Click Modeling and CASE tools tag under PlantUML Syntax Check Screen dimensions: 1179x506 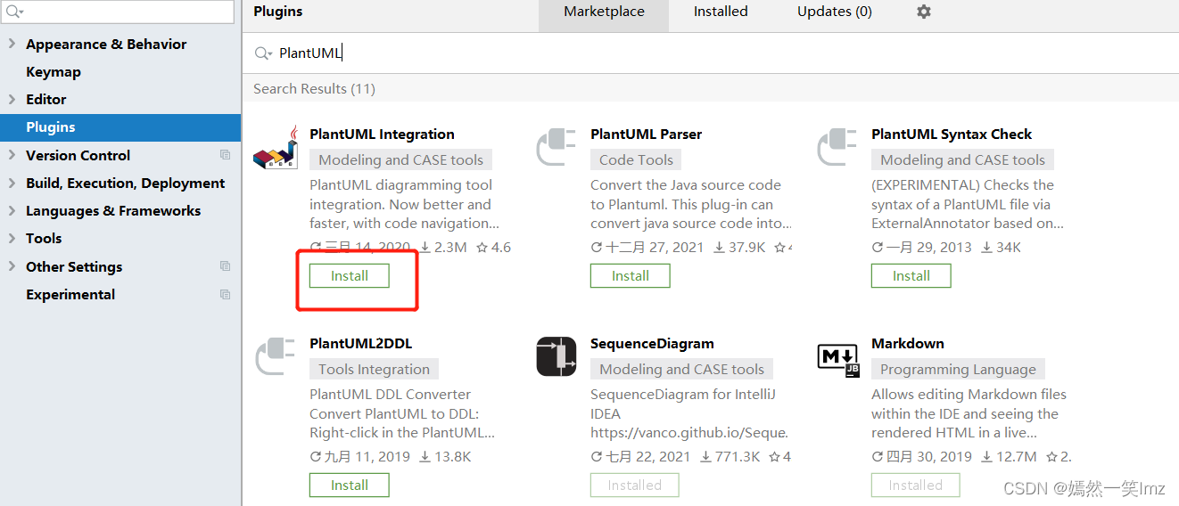click(x=963, y=160)
